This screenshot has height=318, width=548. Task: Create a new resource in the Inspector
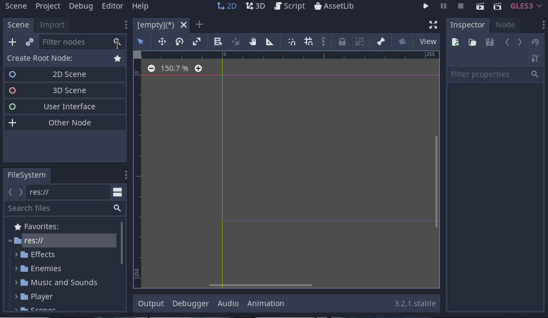(454, 42)
